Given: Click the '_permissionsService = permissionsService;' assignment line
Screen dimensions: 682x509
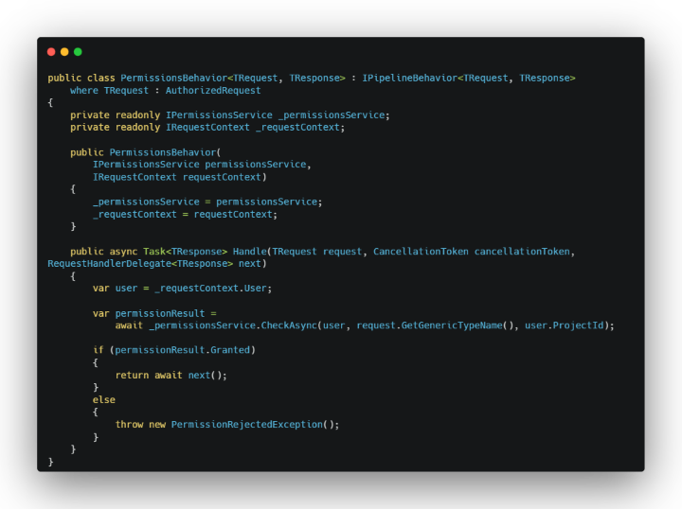Looking at the screenshot, I should (x=207, y=202).
